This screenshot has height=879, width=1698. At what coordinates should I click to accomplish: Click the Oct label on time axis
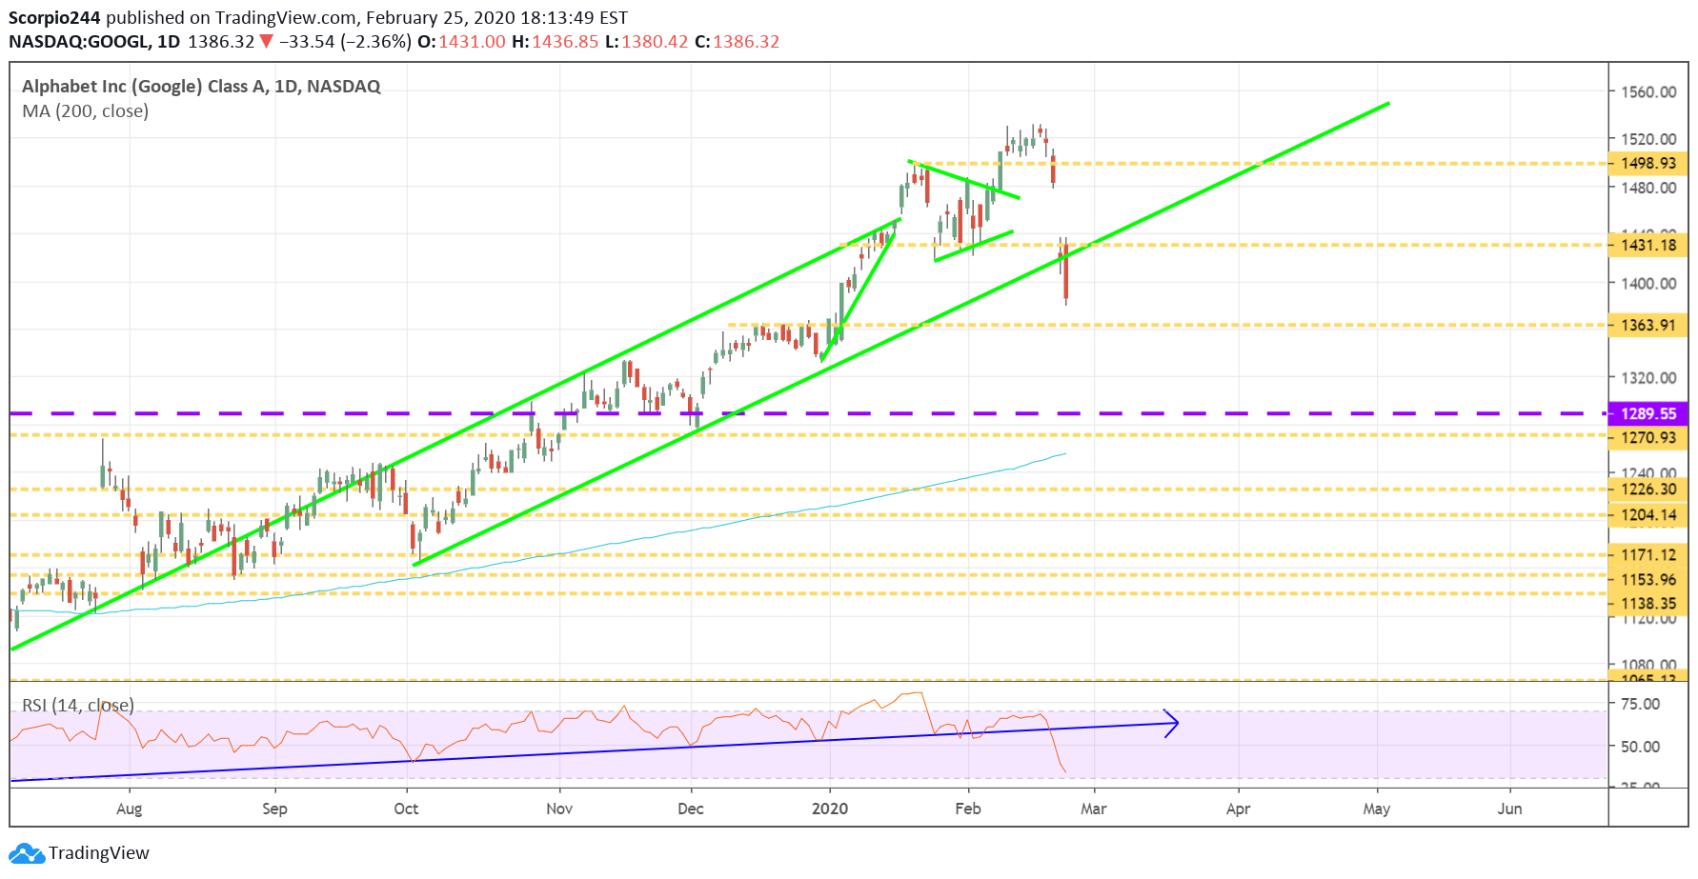coord(406,809)
